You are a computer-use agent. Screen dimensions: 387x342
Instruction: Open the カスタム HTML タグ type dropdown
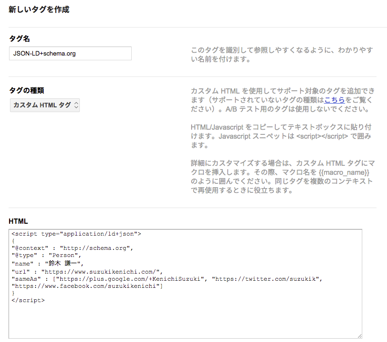pos(45,105)
